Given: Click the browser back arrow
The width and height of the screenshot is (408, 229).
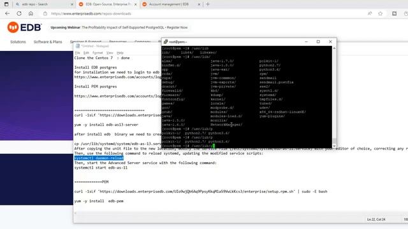Looking at the screenshot, I should click(x=7, y=13).
